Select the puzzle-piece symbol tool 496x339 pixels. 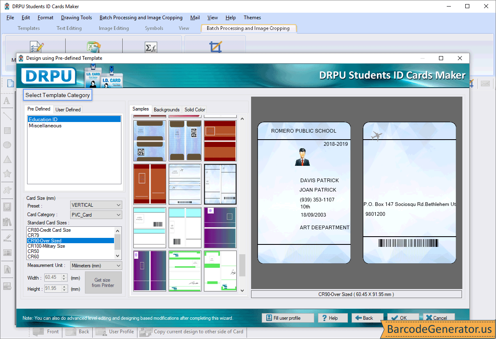point(7,190)
